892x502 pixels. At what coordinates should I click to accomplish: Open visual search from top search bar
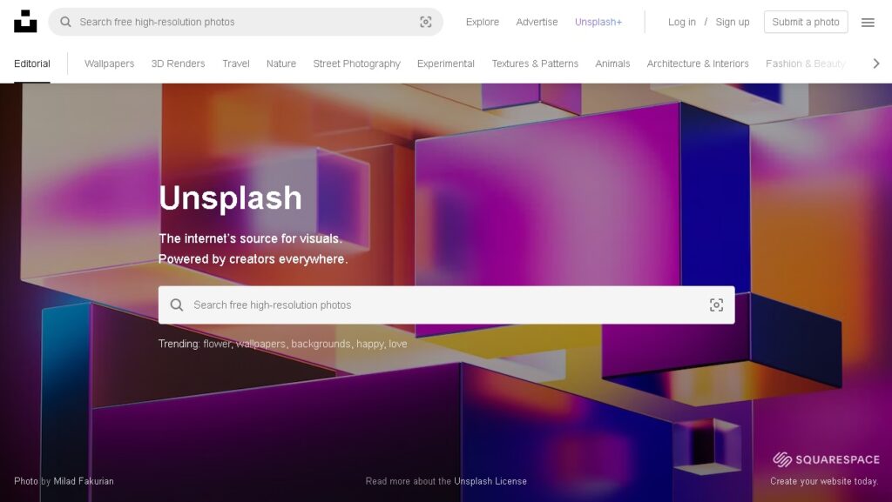425,22
